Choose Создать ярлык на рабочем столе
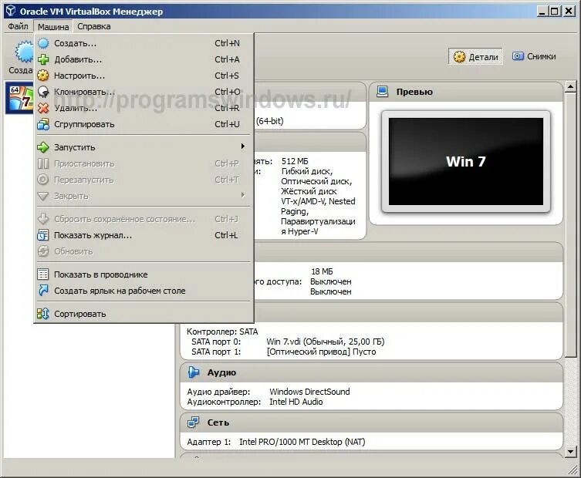 click(x=144, y=291)
